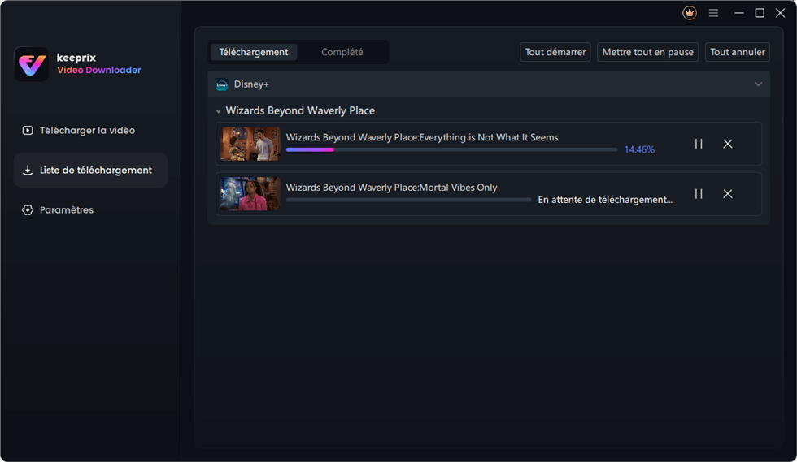The image size is (797, 462).
Task: Click the Everything is Not What It Seems progress bar
Action: pos(452,149)
